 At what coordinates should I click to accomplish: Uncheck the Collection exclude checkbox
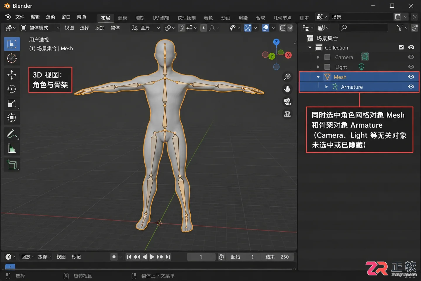(x=401, y=47)
